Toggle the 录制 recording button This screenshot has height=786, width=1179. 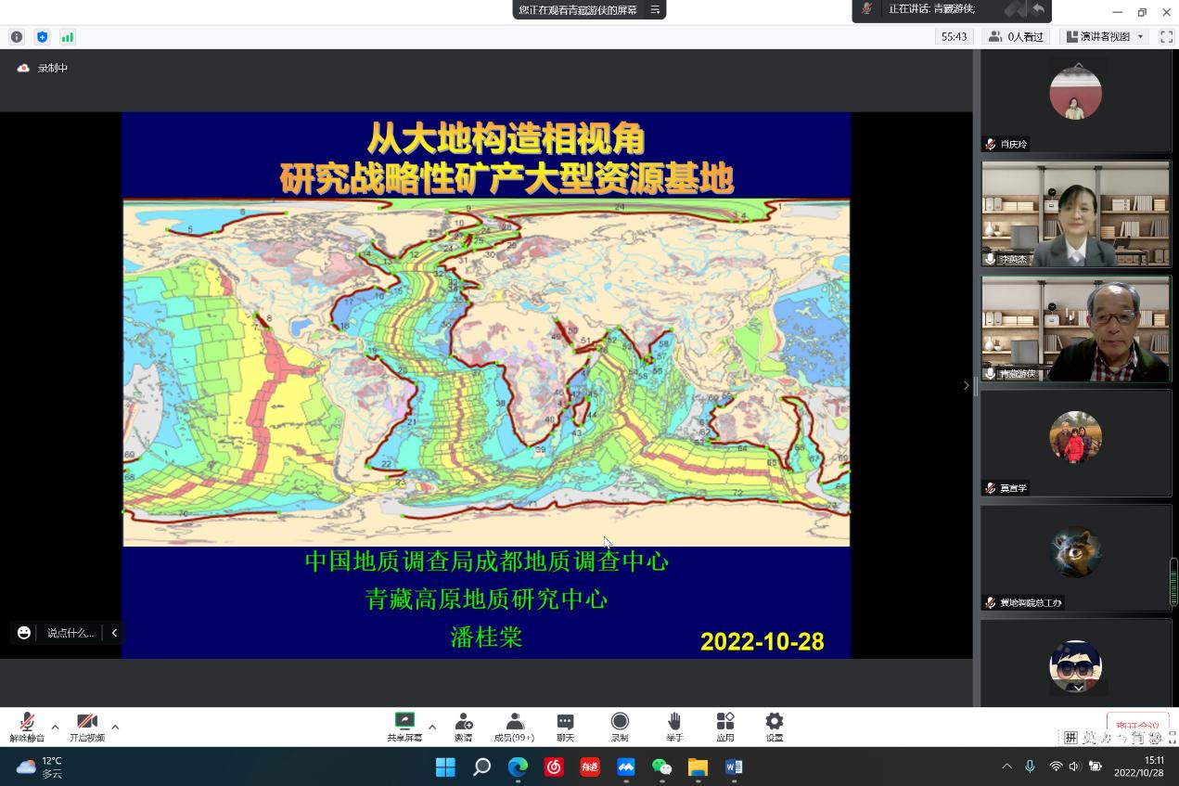tap(620, 727)
